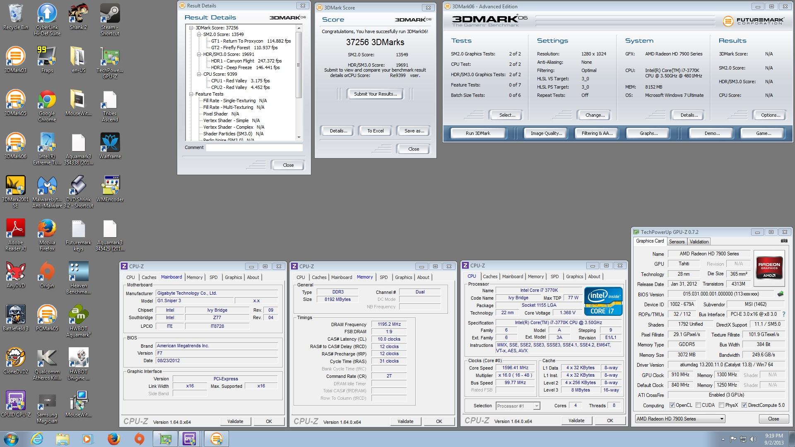Open the Processor #1 selection dropdown
The image size is (795, 447).
(x=518, y=406)
